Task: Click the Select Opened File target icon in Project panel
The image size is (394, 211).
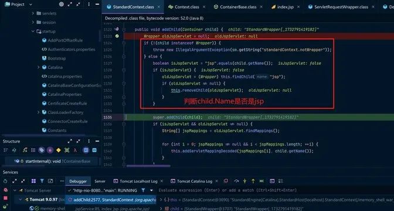Action: pyautogui.click(x=62, y=4)
